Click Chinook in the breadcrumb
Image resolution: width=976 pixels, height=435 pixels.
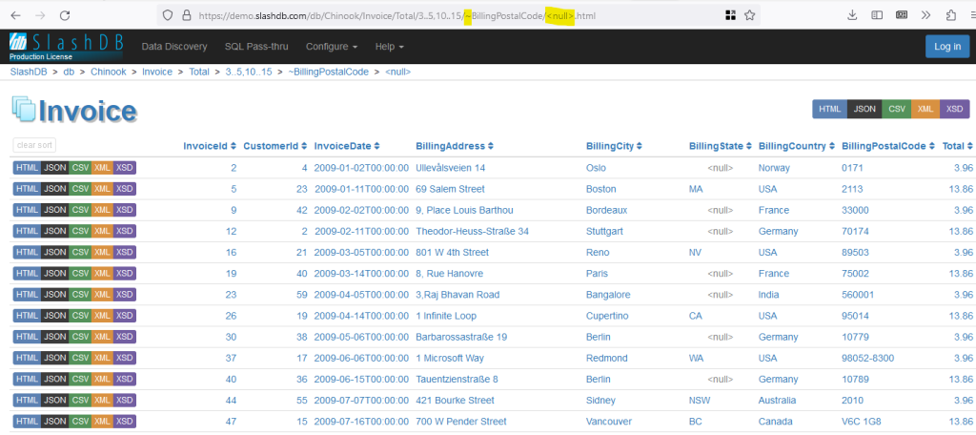tap(109, 72)
